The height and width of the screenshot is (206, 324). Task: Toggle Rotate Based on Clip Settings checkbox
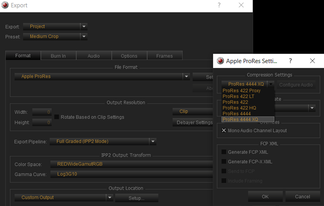(57, 117)
